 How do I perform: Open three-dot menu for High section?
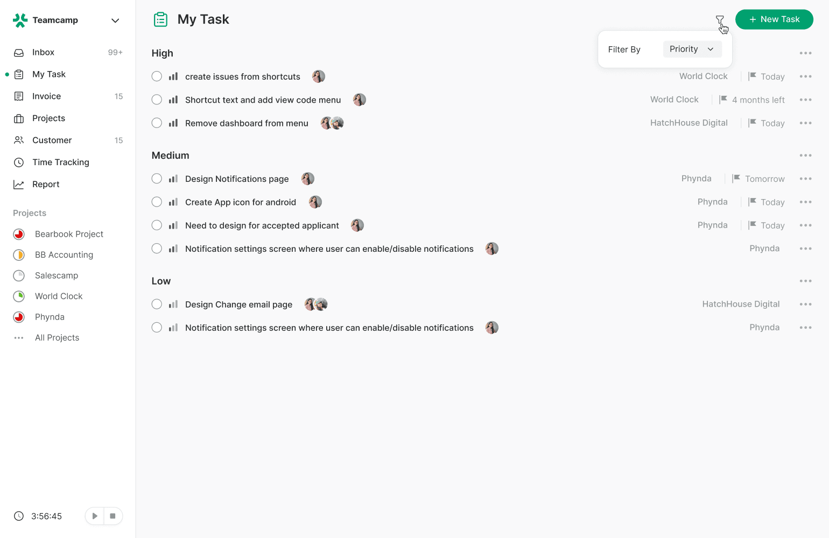(805, 53)
